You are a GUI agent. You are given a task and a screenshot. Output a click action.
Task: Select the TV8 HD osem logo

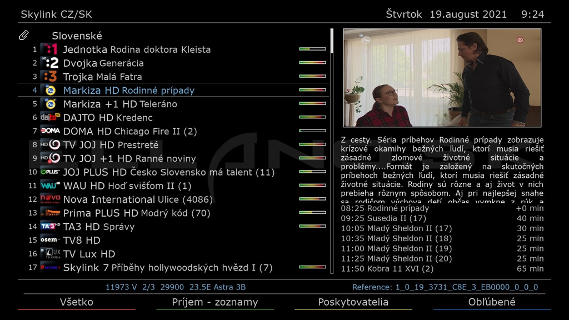click(50, 240)
